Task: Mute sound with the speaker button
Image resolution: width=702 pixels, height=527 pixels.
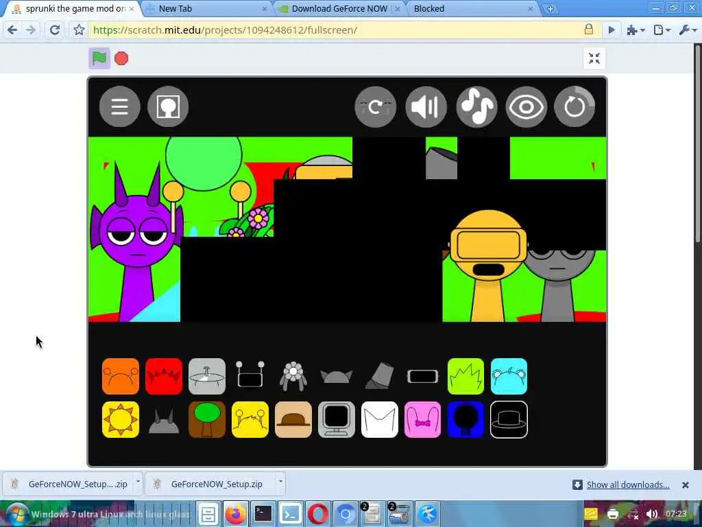Action: 426,106
